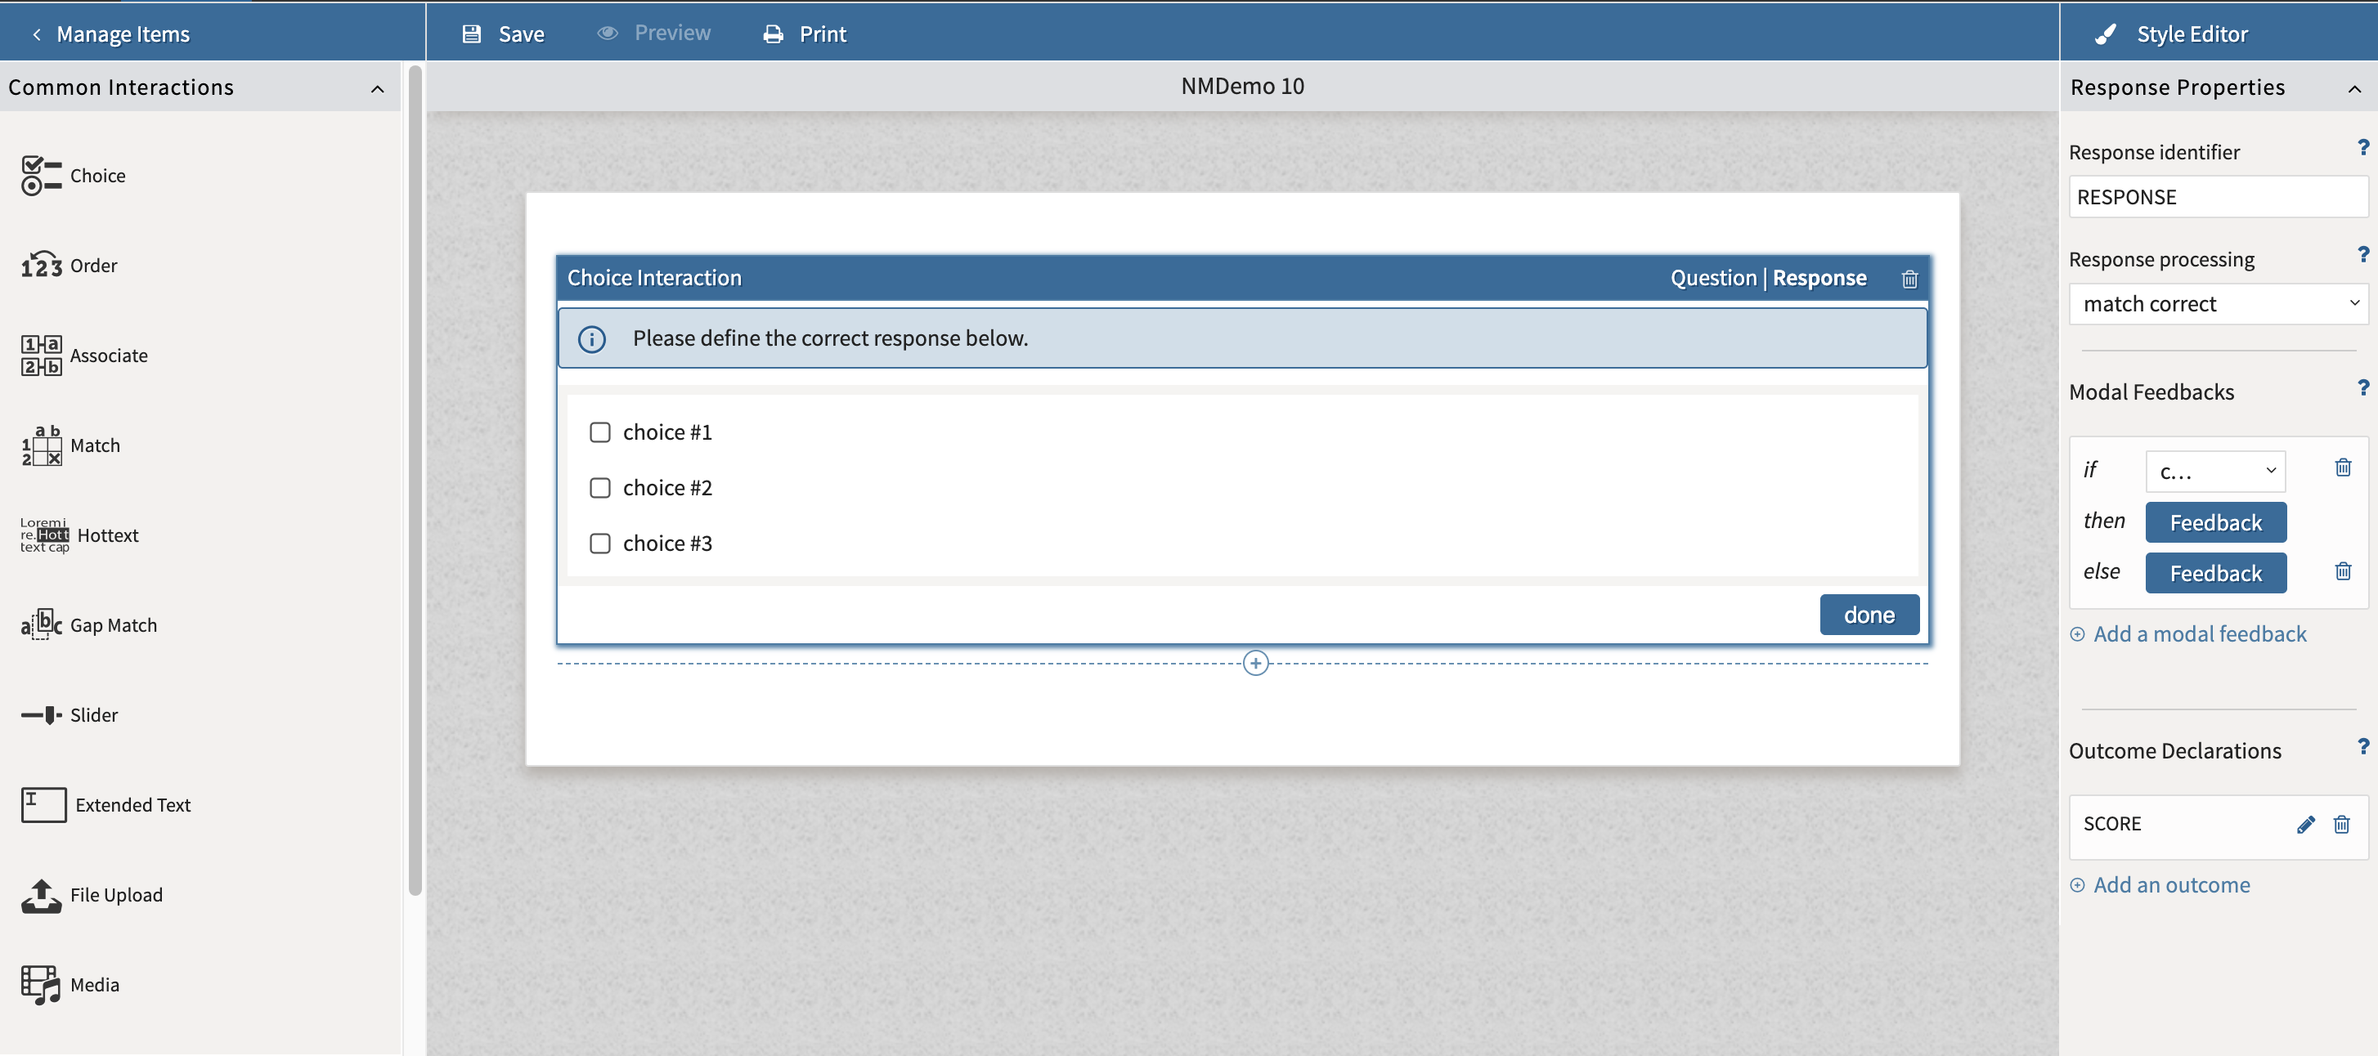The height and width of the screenshot is (1056, 2378).
Task: Switch to the Question tab
Action: [x=1712, y=278]
